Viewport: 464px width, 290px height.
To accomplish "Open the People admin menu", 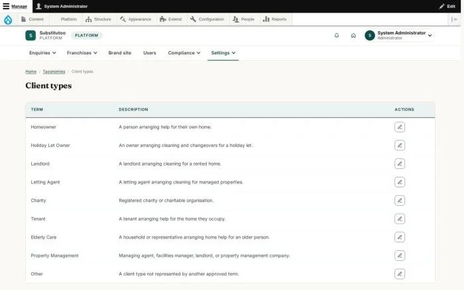I will tap(243, 19).
